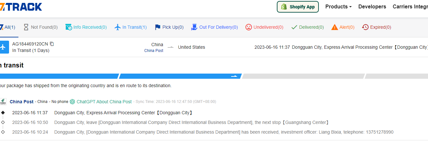
Task: Click the Shopify bag icon
Action: pyautogui.click(x=284, y=7)
